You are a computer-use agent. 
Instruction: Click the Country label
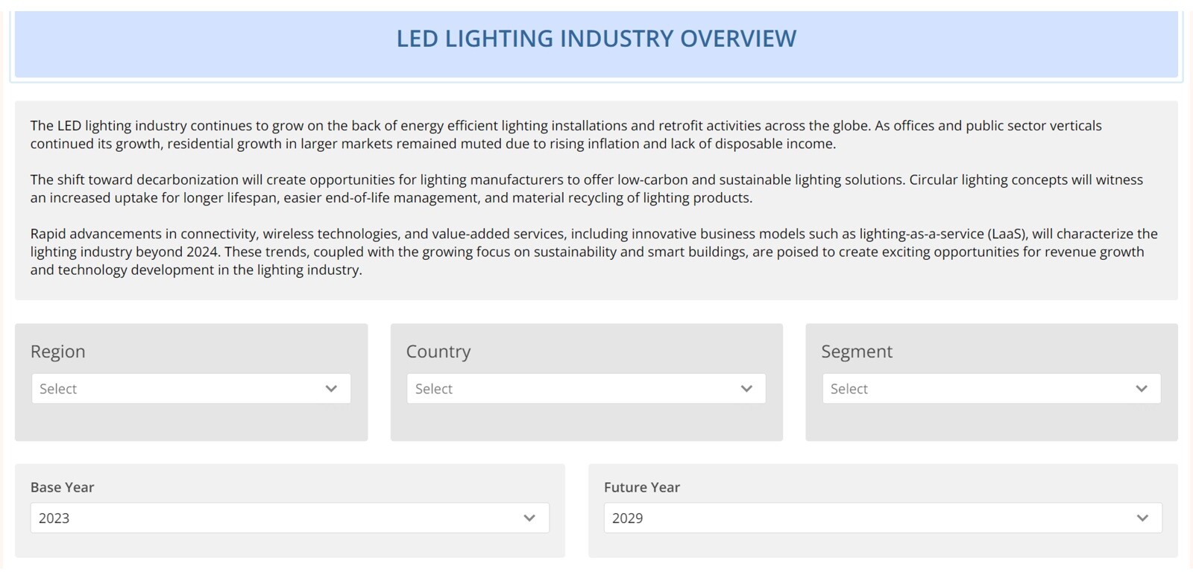438,352
